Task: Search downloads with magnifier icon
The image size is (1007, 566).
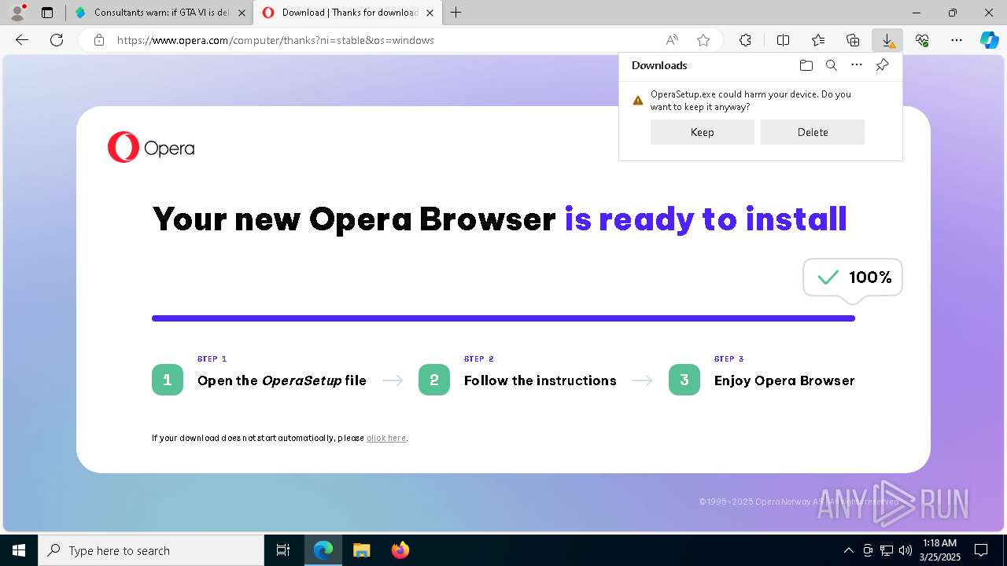Action: pyautogui.click(x=831, y=65)
